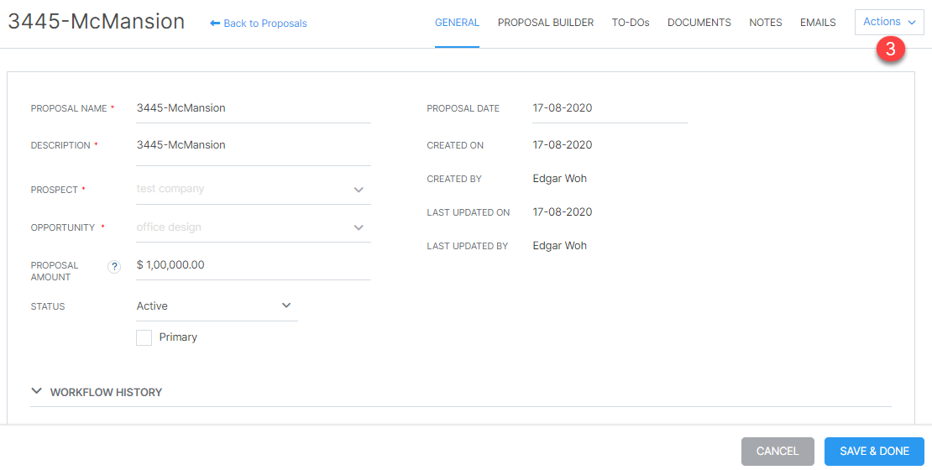This screenshot has height=470, width=932.
Task: Select the Created By name Edgar Woh
Action: 560,178
